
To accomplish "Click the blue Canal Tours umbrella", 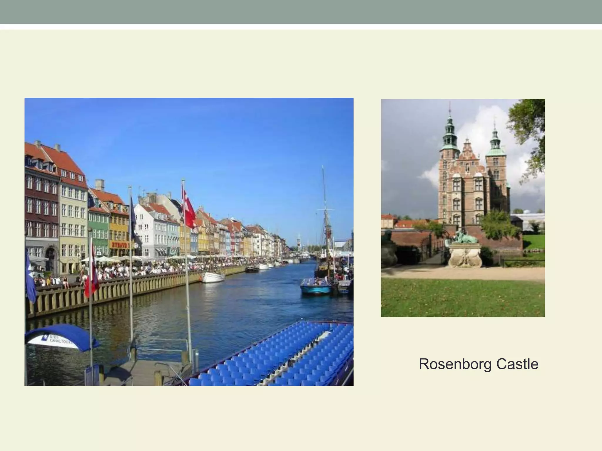I will 60,337.
